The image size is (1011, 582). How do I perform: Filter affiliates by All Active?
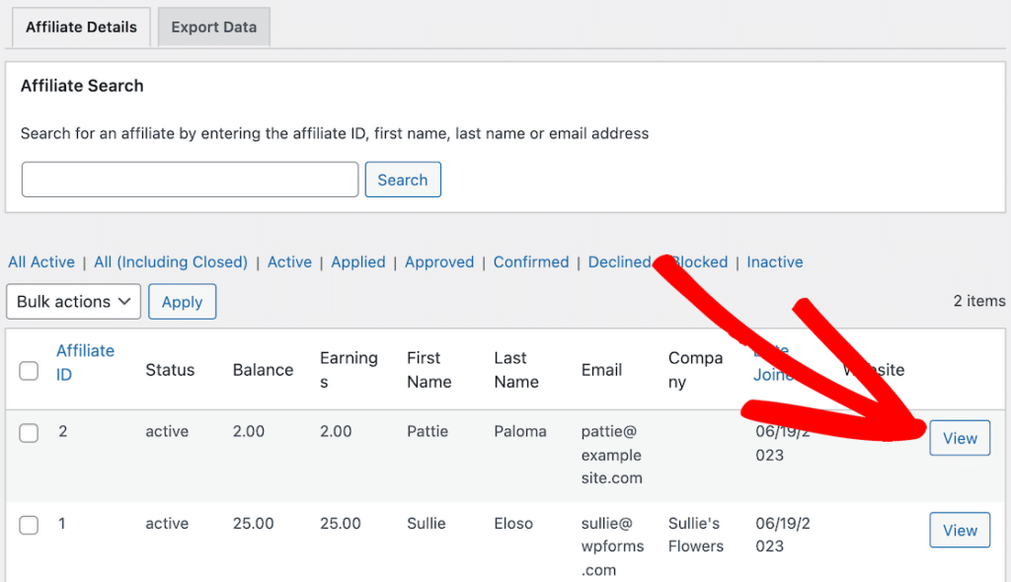41,261
